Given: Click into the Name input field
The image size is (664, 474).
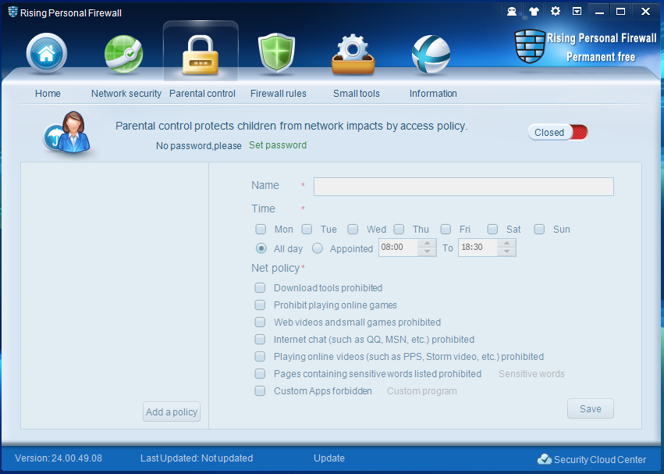Looking at the screenshot, I should 463,187.
